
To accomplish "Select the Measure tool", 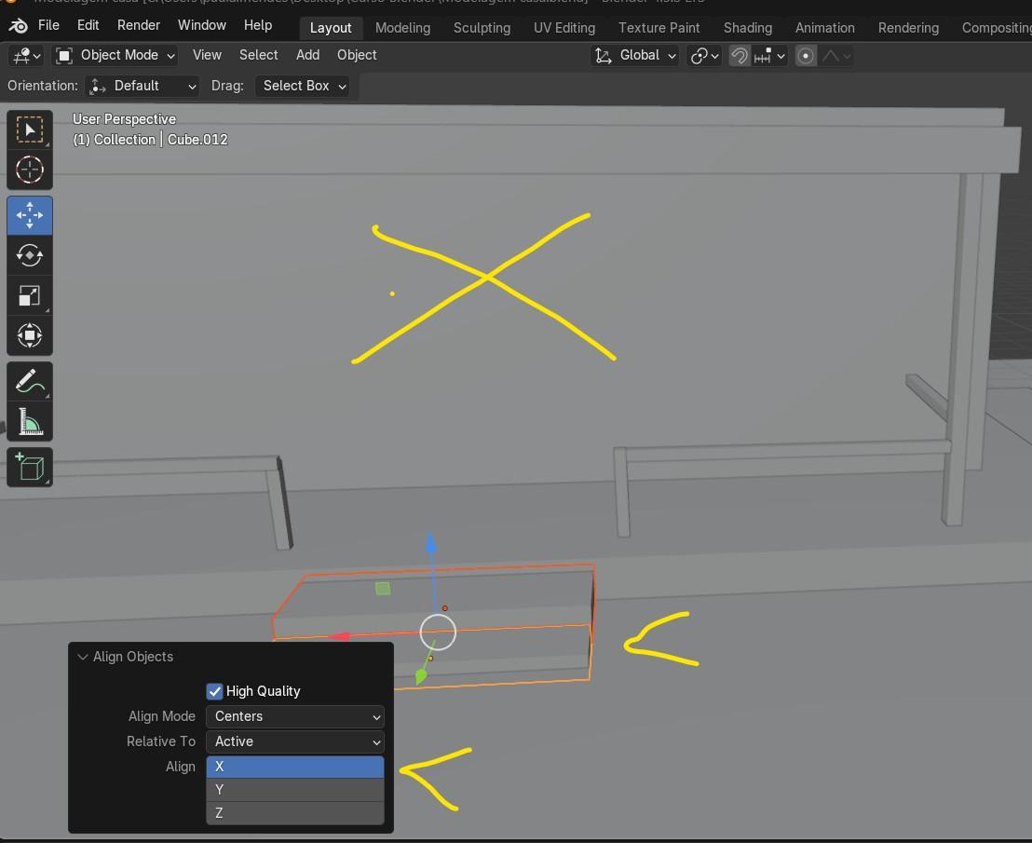I will click(x=30, y=421).
